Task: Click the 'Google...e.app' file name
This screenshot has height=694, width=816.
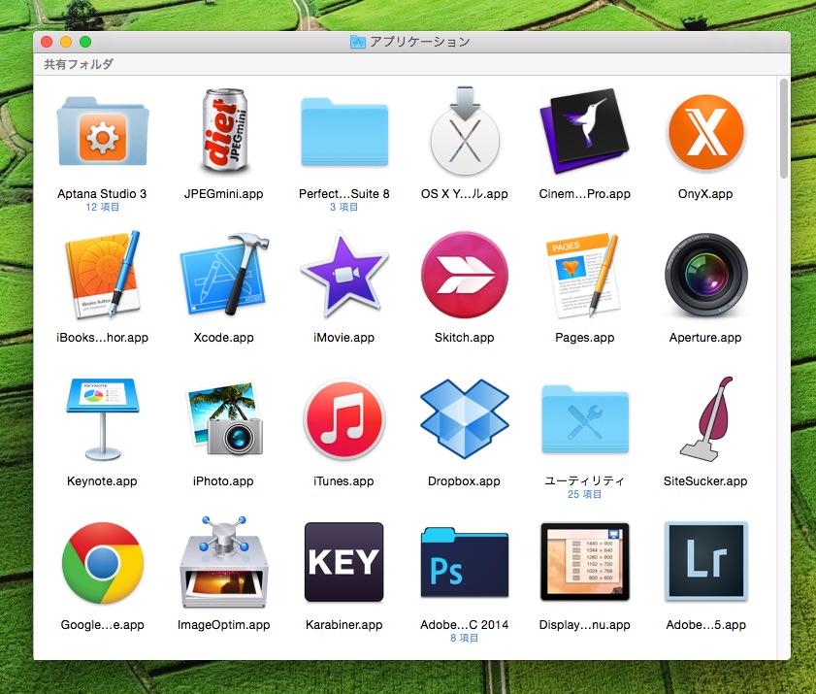Action: (x=103, y=625)
